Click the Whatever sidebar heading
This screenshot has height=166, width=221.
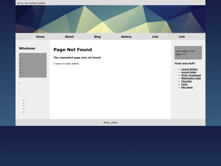click(x=27, y=48)
